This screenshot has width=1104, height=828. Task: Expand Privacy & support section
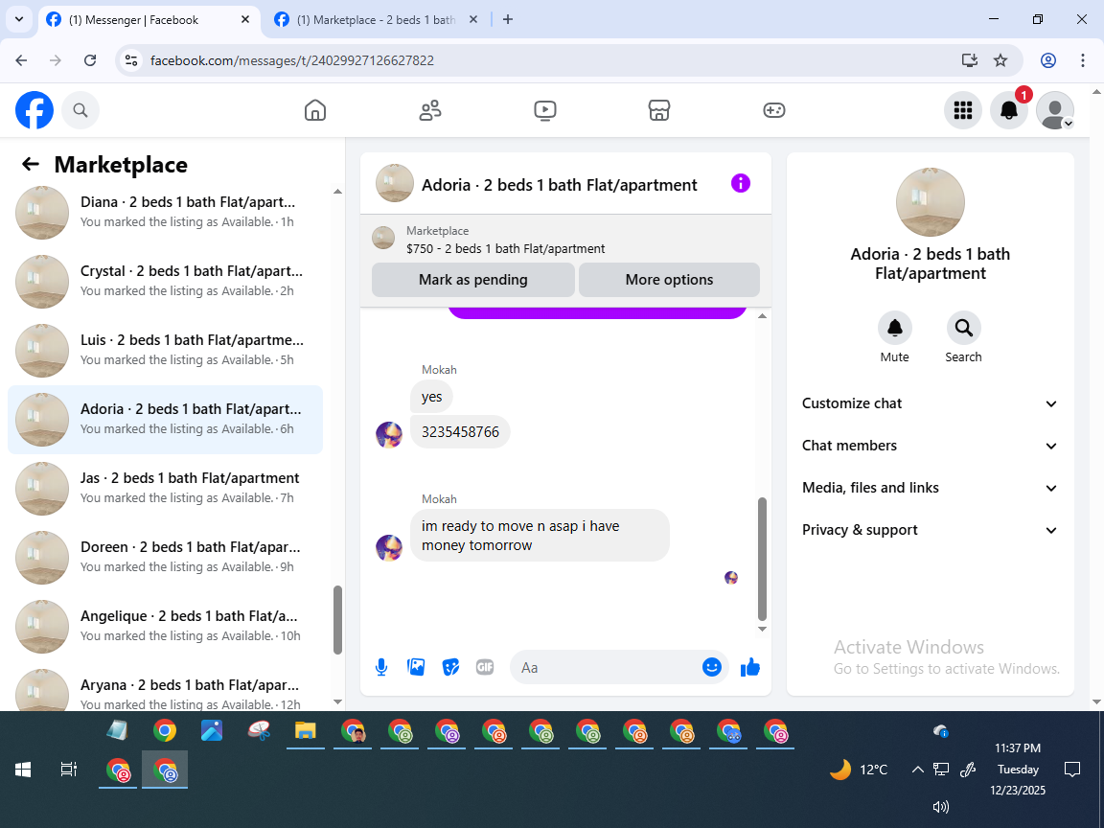click(x=931, y=530)
